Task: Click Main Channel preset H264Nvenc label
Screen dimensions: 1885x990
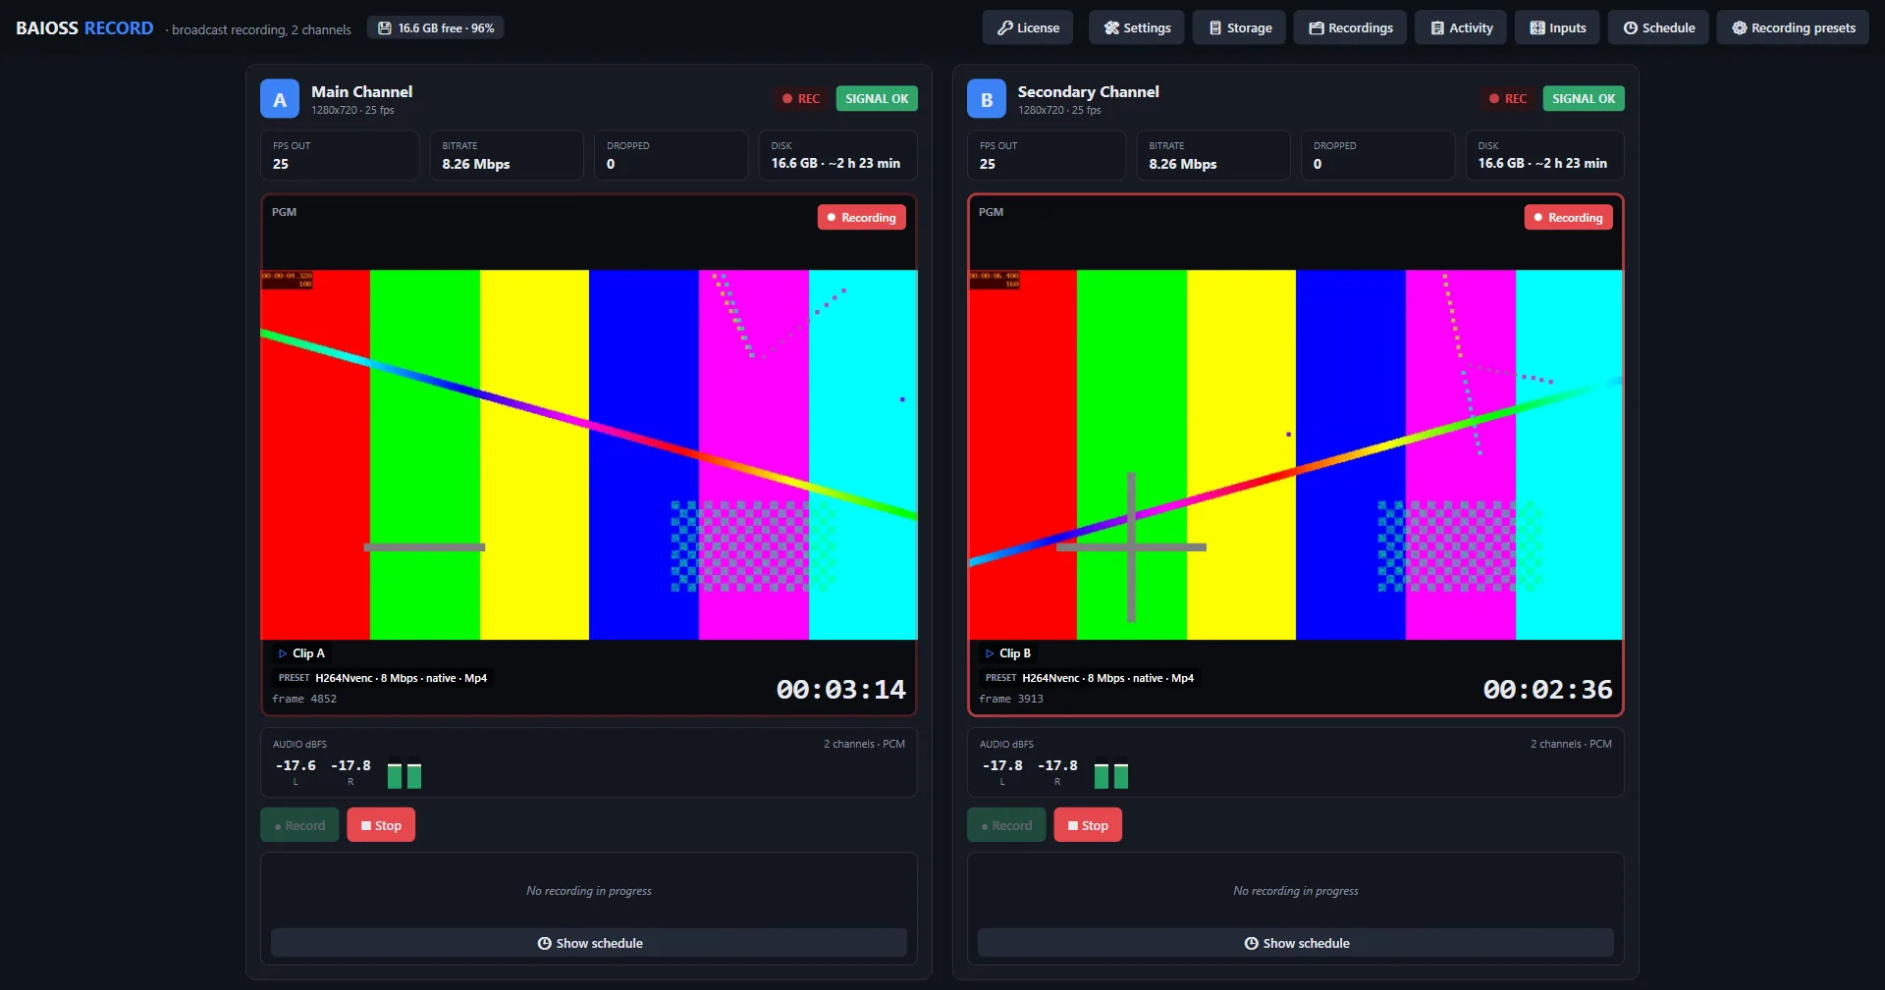Action: point(383,678)
